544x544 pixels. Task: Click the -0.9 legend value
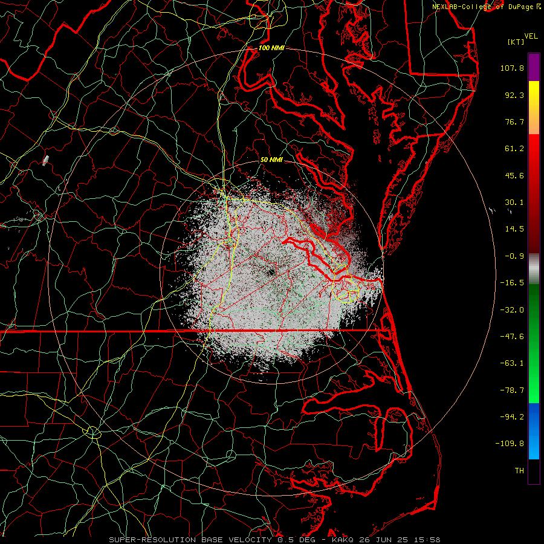point(514,256)
